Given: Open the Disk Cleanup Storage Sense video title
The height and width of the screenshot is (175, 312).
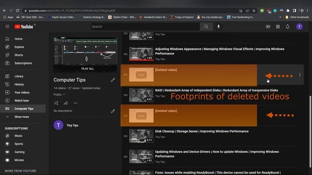Looking at the screenshot, I should click(202, 131).
